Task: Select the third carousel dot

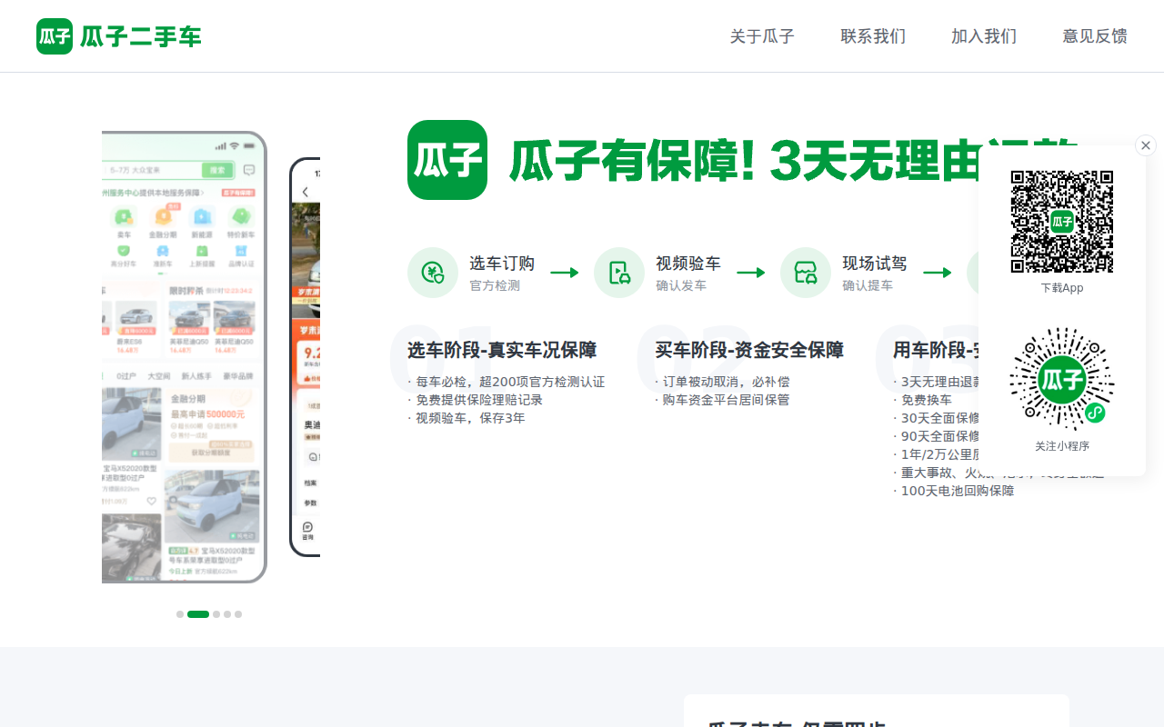Action: pyautogui.click(x=216, y=614)
